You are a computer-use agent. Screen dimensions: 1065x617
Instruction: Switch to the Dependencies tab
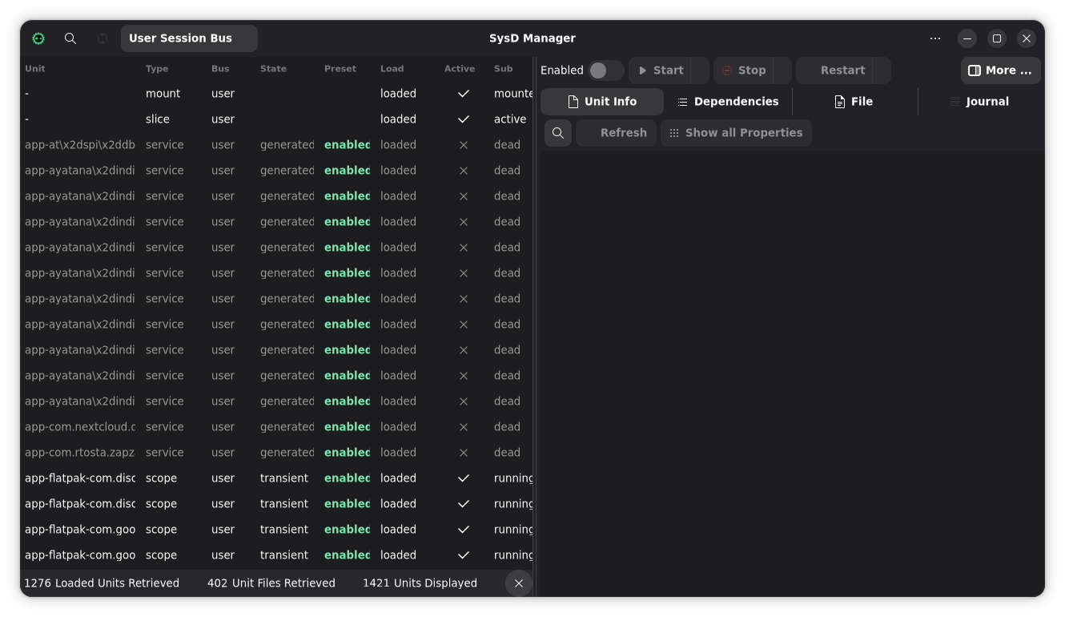pos(727,102)
